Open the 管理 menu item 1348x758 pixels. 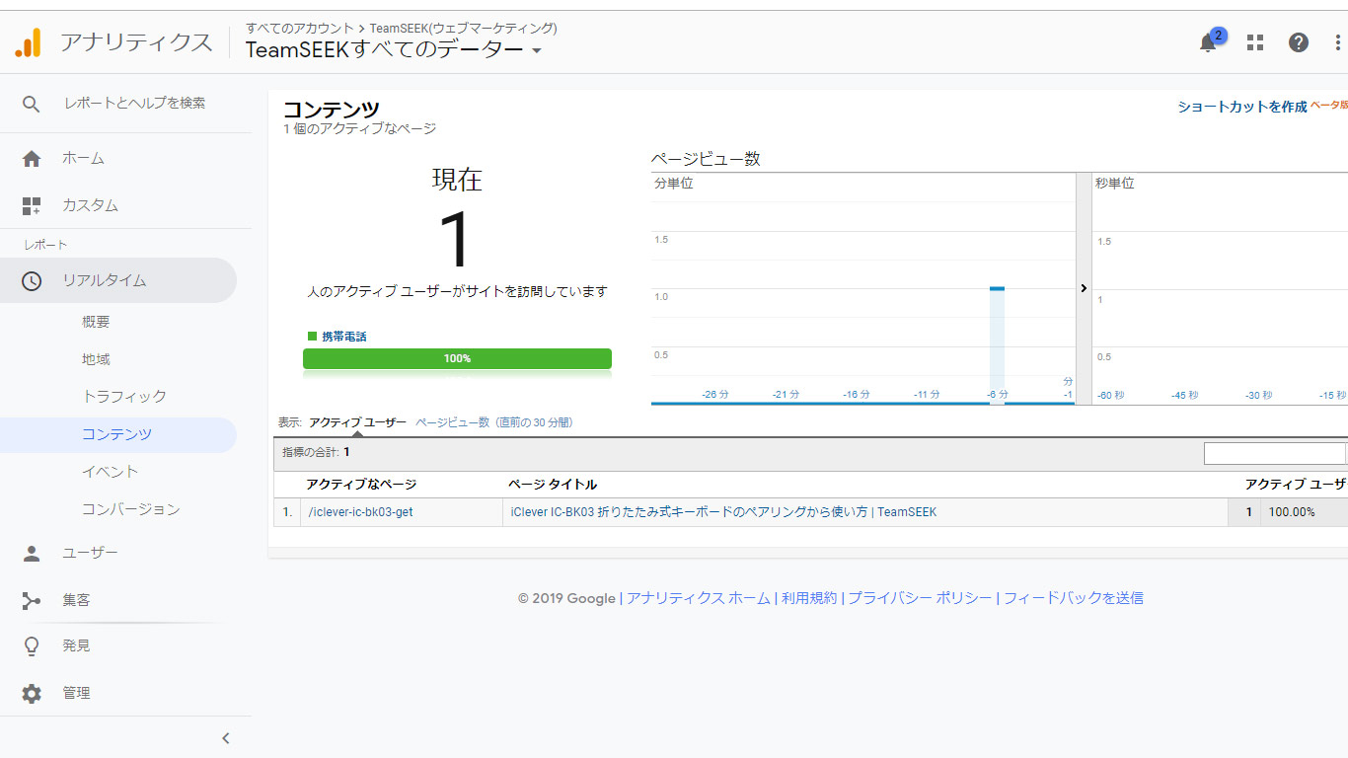[76, 693]
